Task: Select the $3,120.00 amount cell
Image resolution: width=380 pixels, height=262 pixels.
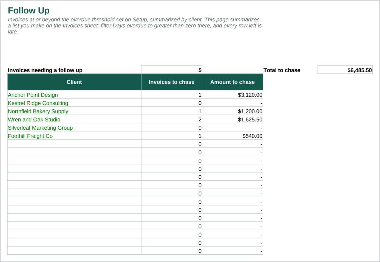Action: point(232,95)
